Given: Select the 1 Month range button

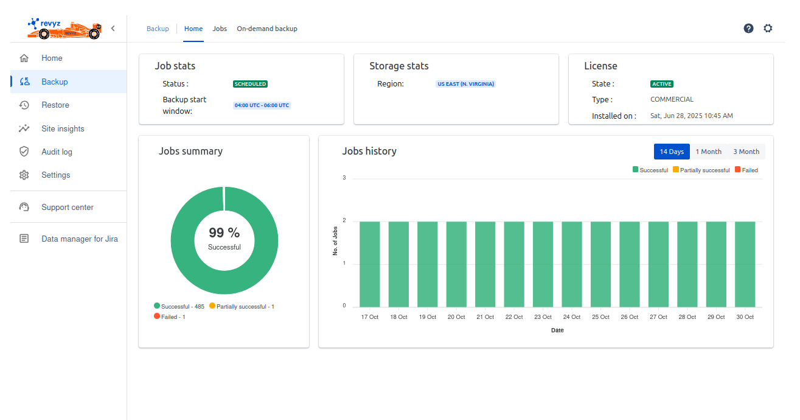Looking at the screenshot, I should [x=708, y=152].
